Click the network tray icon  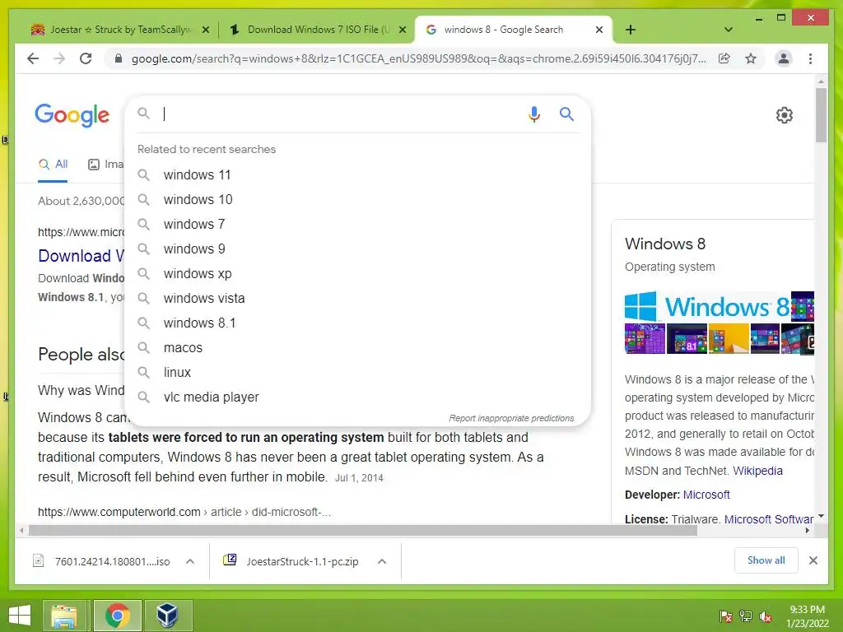(x=746, y=616)
